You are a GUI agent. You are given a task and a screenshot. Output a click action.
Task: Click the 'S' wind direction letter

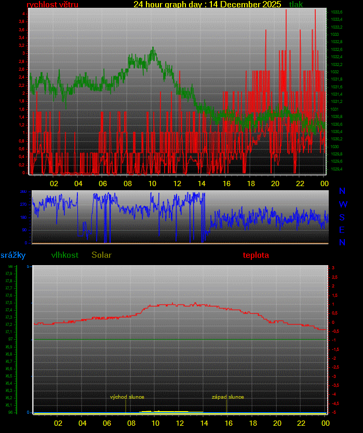click(x=342, y=217)
